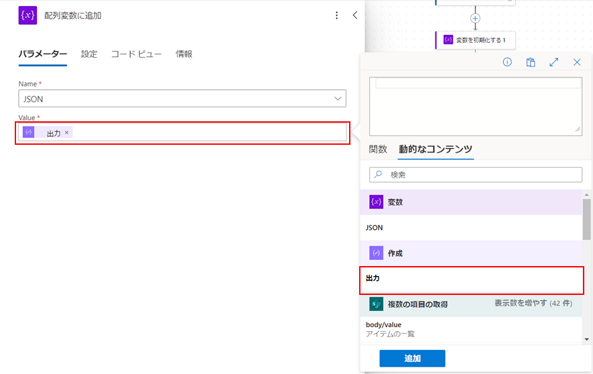The width and height of the screenshot is (593, 374).
Task: Click the 作成 section header
Action: [x=471, y=253]
